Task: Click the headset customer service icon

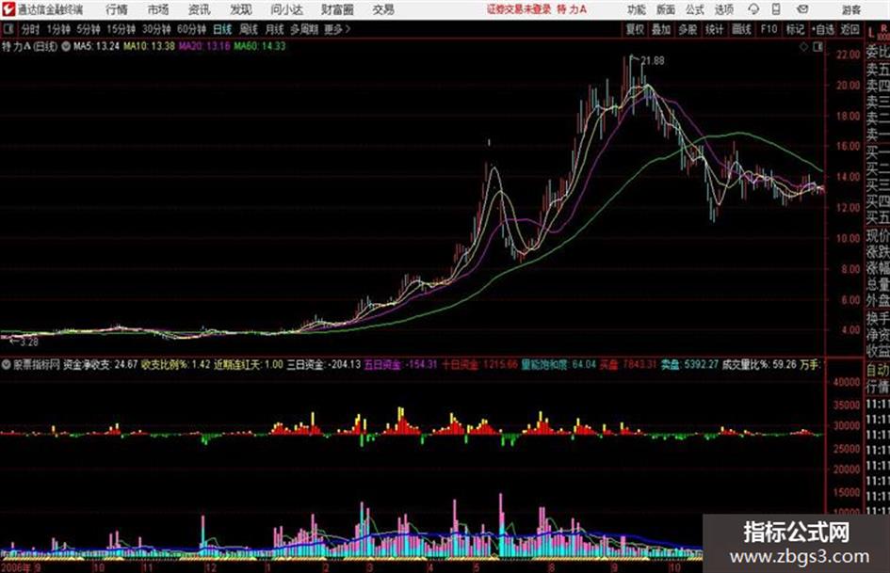Action: click(753, 9)
